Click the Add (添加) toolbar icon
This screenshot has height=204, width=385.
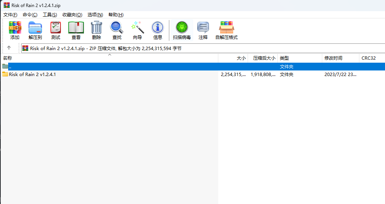tap(15, 30)
